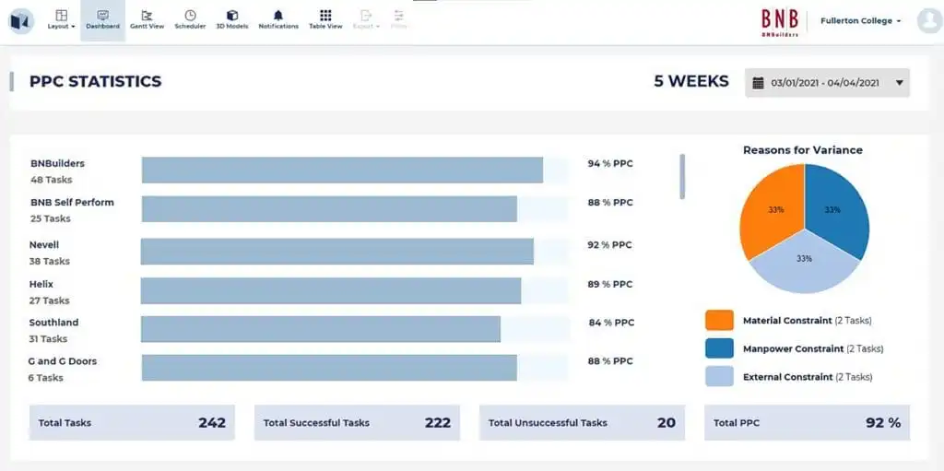Click the Total Unsuccessful Tasks card
The image size is (944, 471).
(582, 422)
